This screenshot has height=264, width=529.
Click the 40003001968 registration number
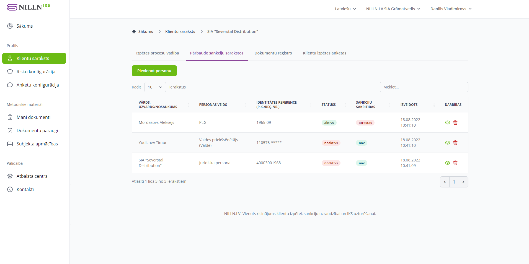click(269, 163)
